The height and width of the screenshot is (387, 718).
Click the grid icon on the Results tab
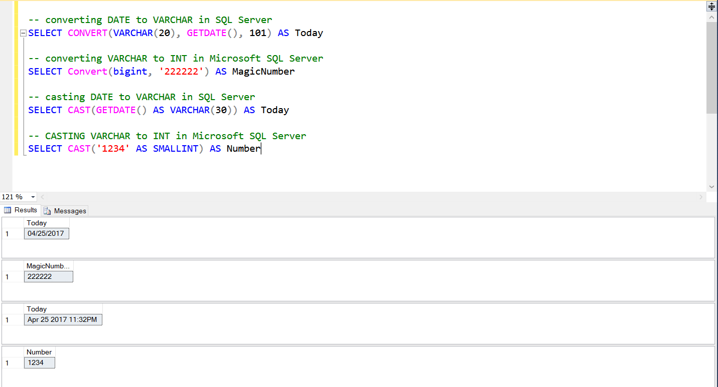coord(8,210)
